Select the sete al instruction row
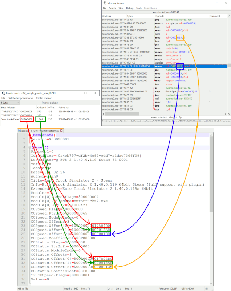Image resolution: width=231 pixels, height=291 pixels. (165, 34)
